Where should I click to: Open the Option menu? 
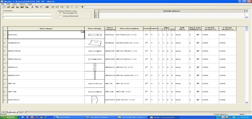[x=22, y=4]
